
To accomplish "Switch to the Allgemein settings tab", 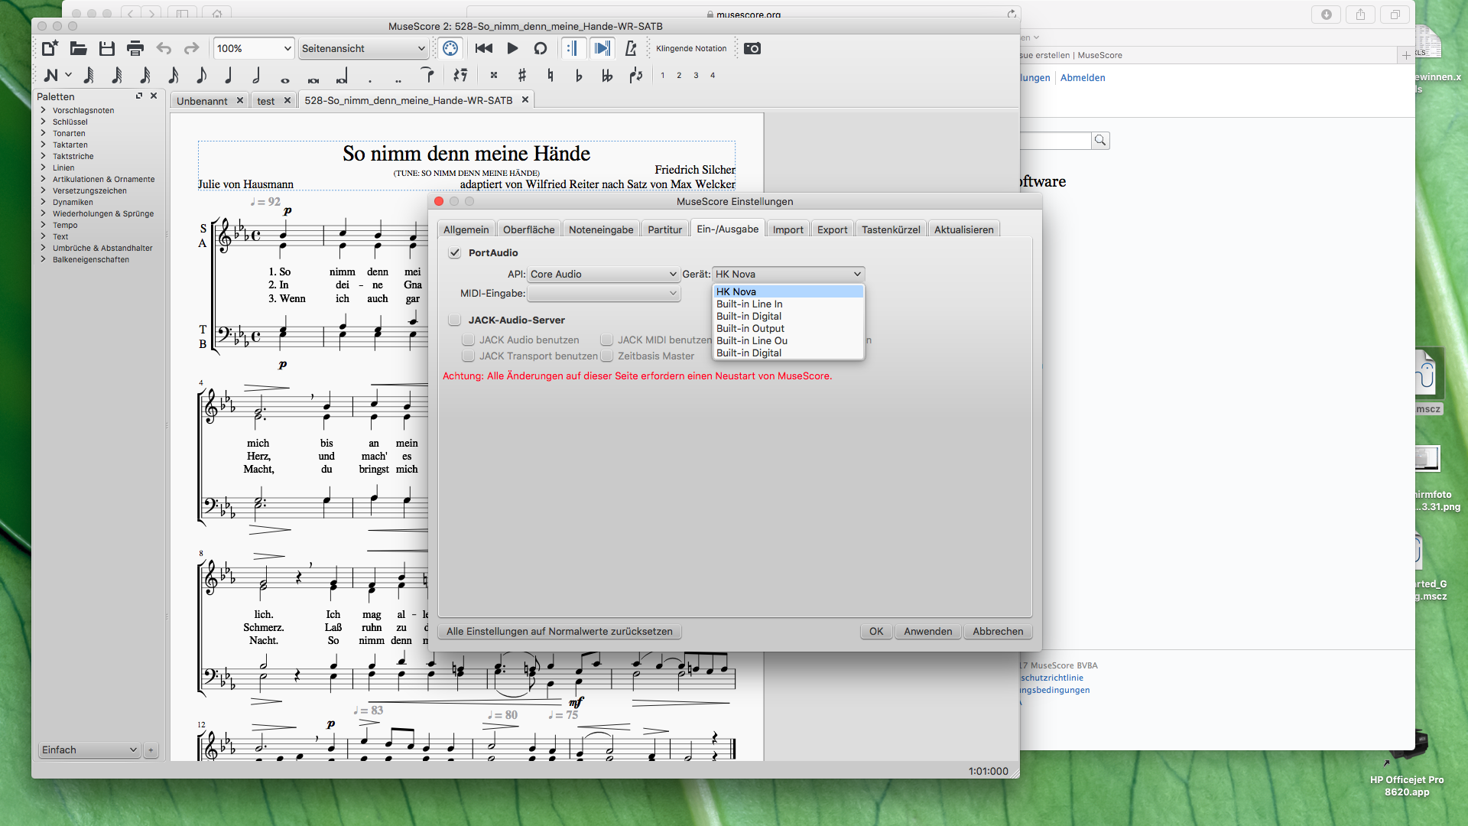I will [466, 229].
